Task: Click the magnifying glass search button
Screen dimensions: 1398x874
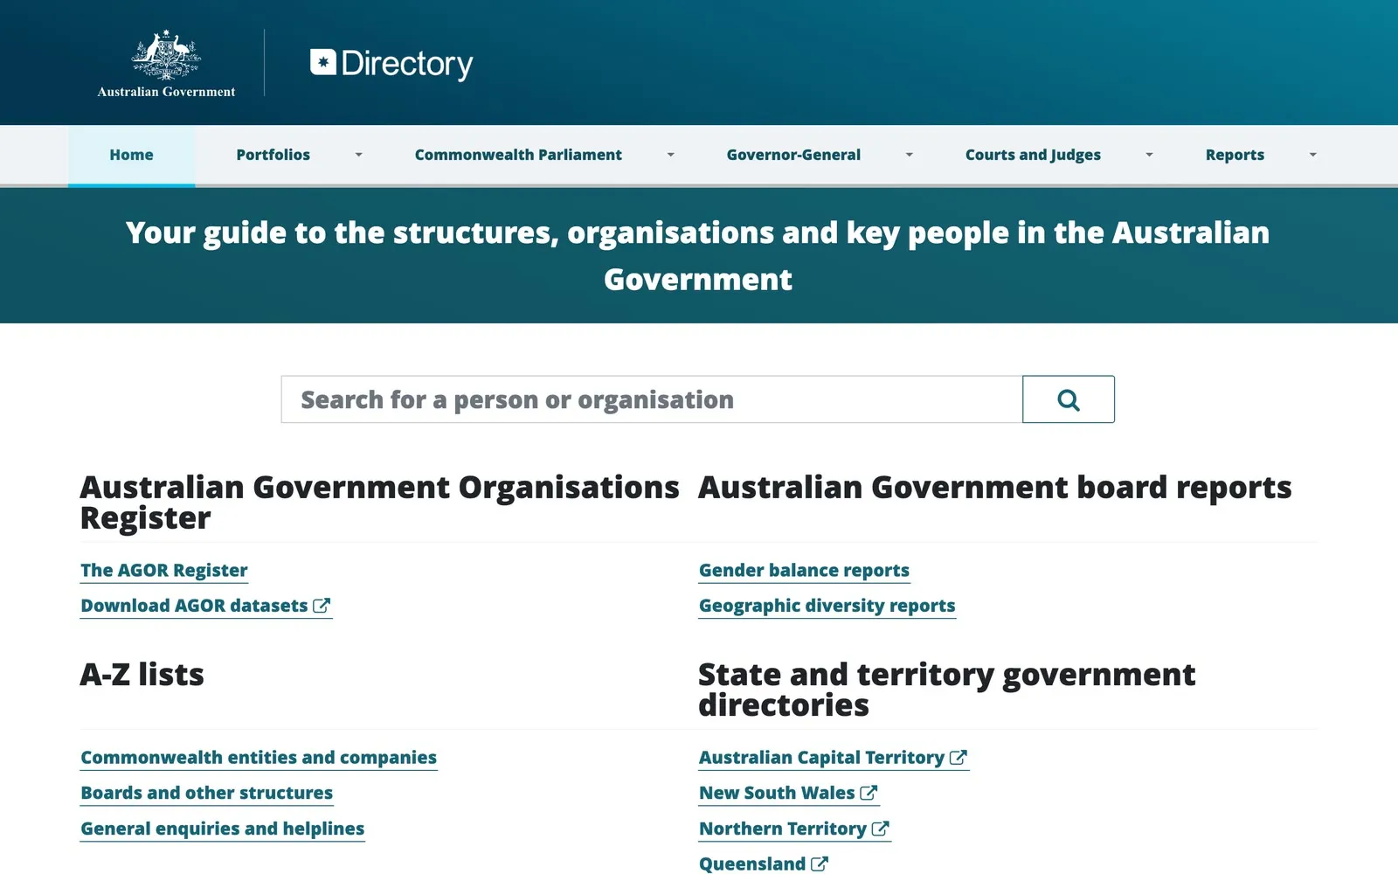Action: pos(1069,399)
